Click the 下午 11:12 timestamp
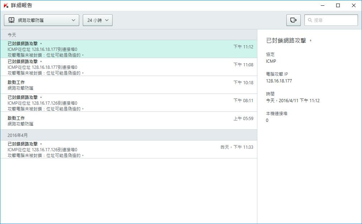This screenshot has height=224, width=362. click(243, 47)
